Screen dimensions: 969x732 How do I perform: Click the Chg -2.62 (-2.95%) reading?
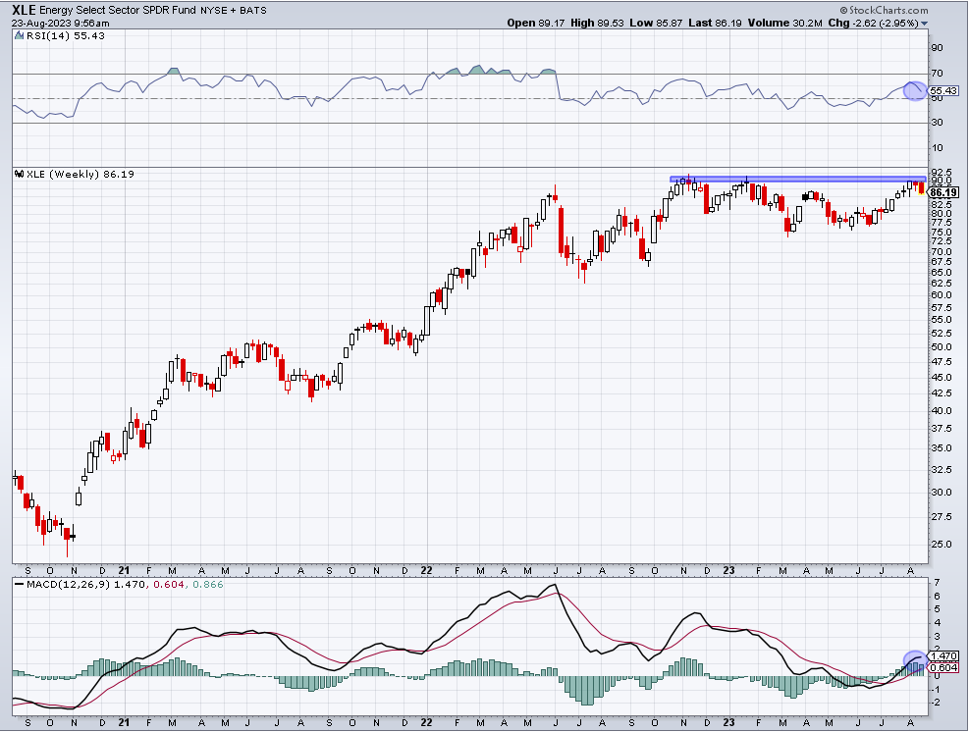tap(873, 23)
